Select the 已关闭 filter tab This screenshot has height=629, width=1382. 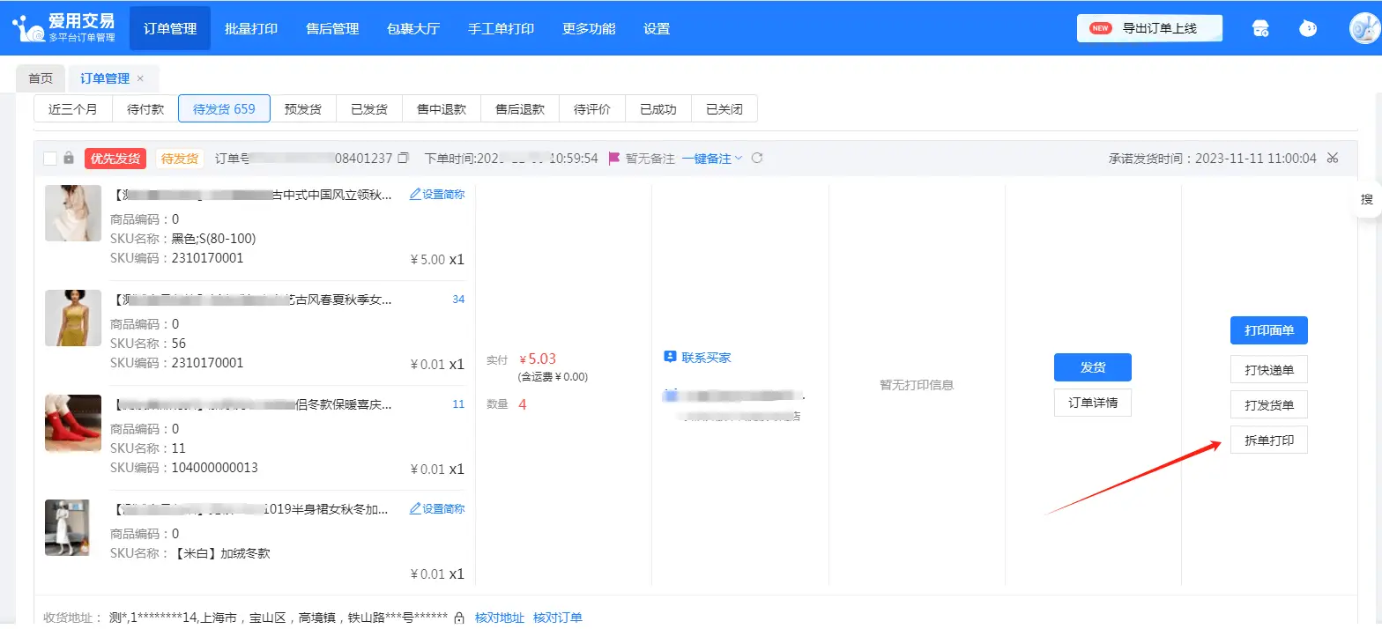724,109
